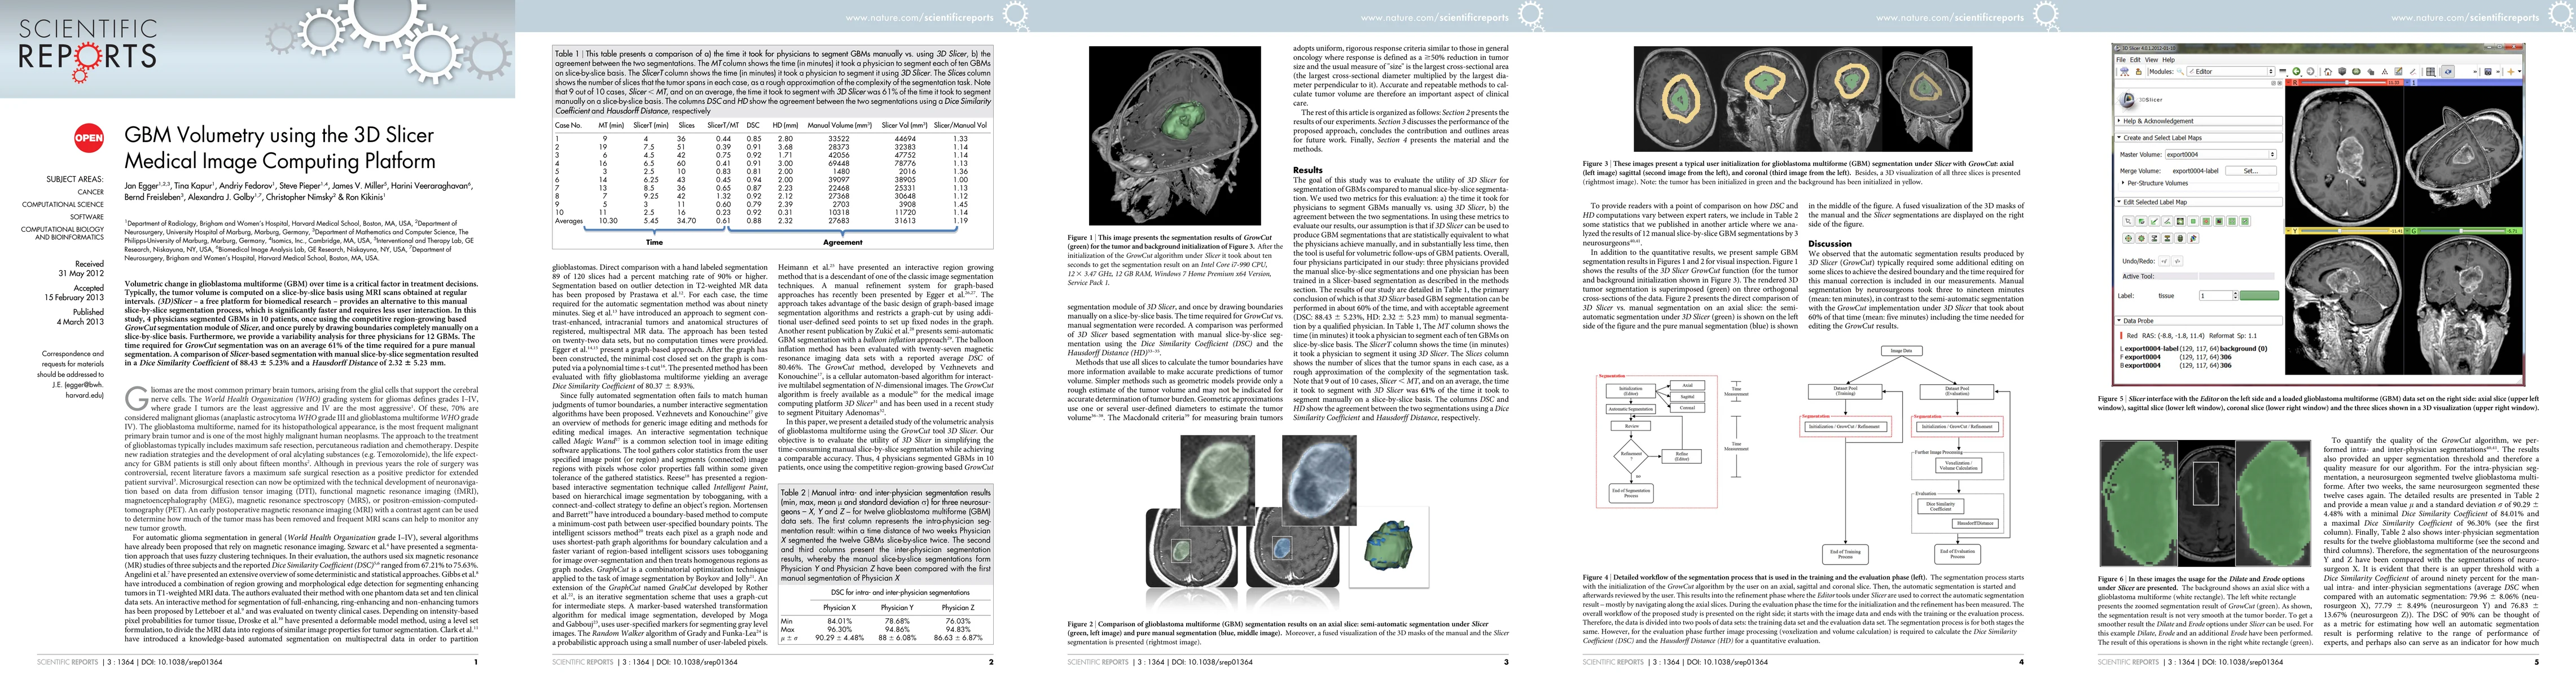The image size is (2576, 677).
Task: Click the Undo button beside Undo/Redo
Action: [x=2164, y=261]
